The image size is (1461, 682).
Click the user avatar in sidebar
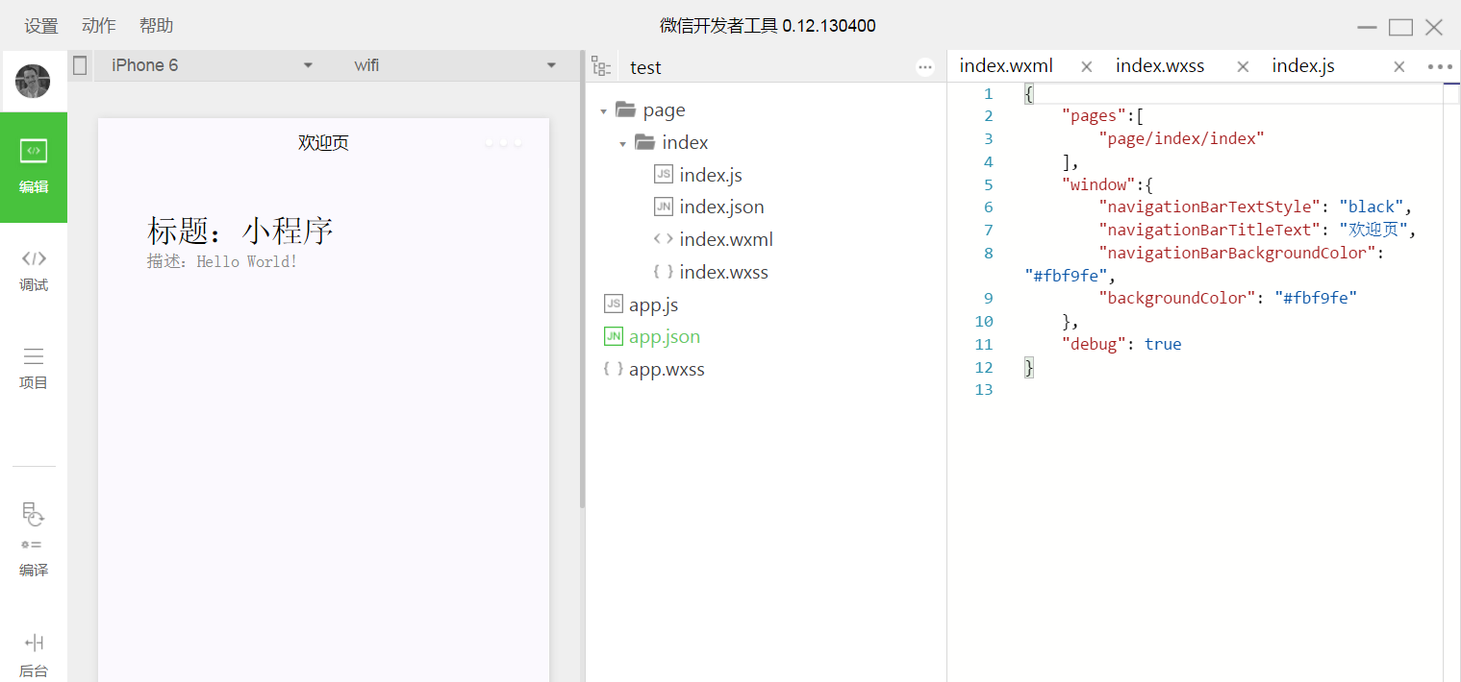point(33,82)
